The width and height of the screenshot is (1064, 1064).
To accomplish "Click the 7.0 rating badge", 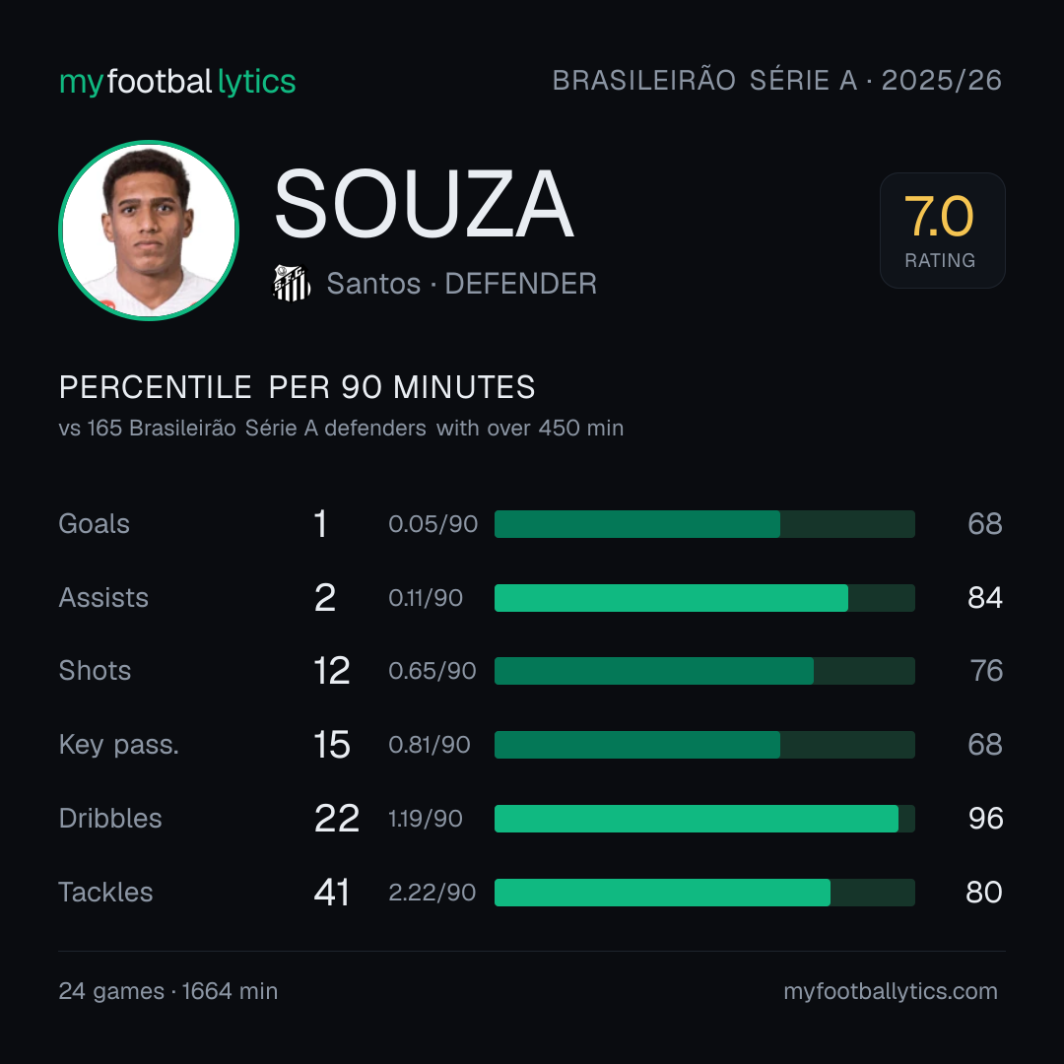I will [x=942, y=230].
